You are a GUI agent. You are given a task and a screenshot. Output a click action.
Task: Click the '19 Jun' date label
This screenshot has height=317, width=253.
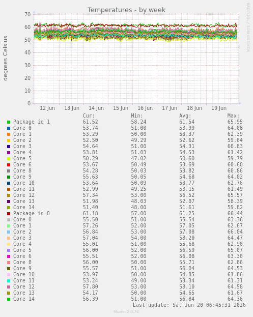click(219, 108)
